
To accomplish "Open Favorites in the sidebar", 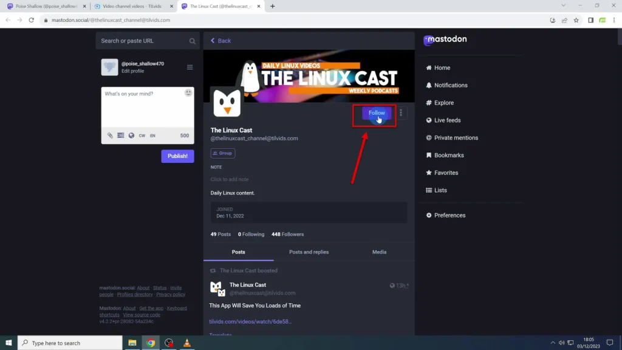I will (442, 173).
